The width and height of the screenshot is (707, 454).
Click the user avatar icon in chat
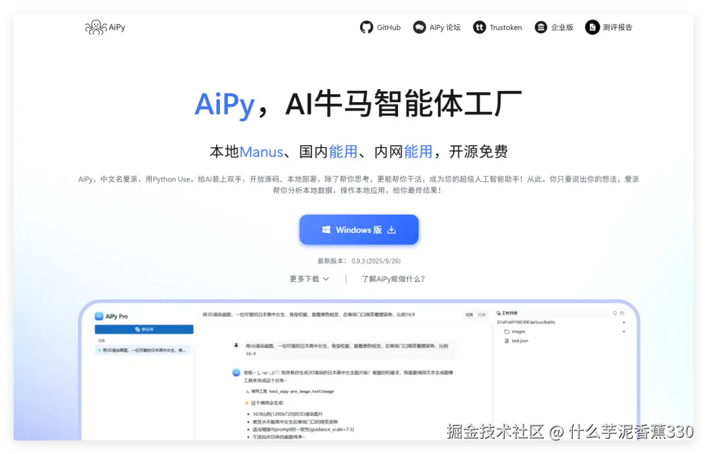(236, 345)
